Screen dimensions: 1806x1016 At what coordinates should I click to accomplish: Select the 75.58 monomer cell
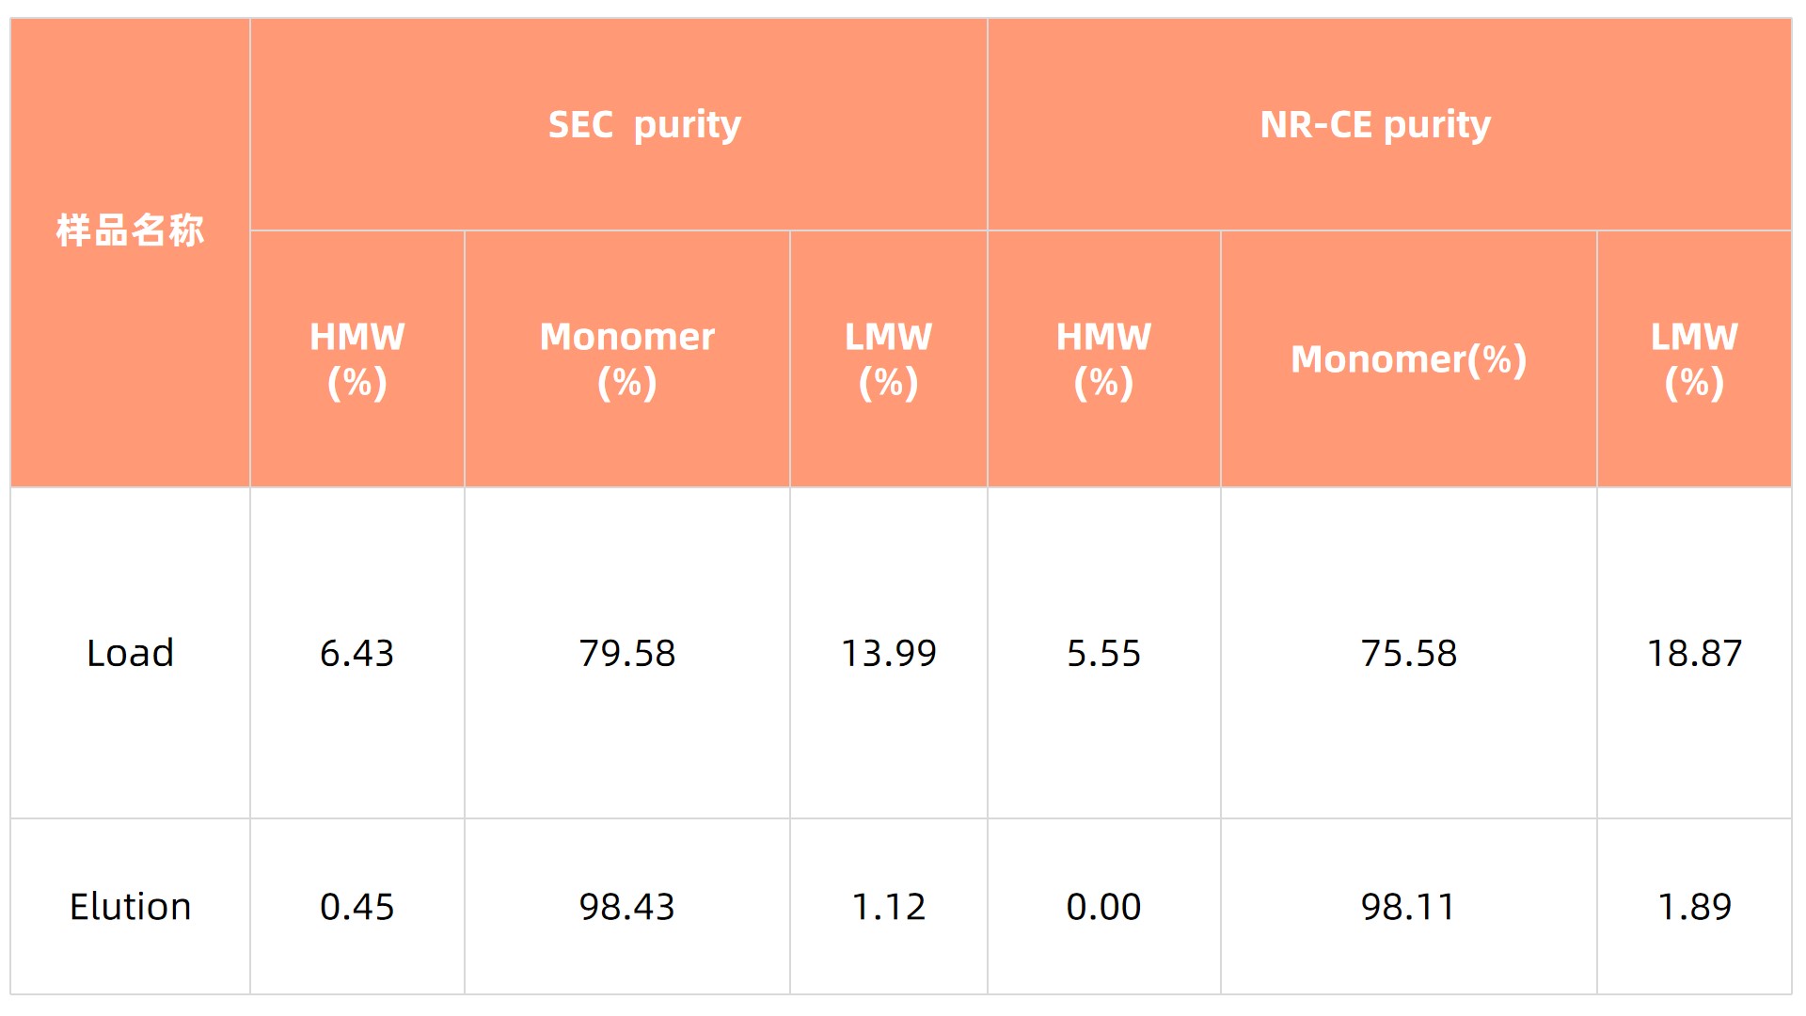click(x=1408, y=653)
